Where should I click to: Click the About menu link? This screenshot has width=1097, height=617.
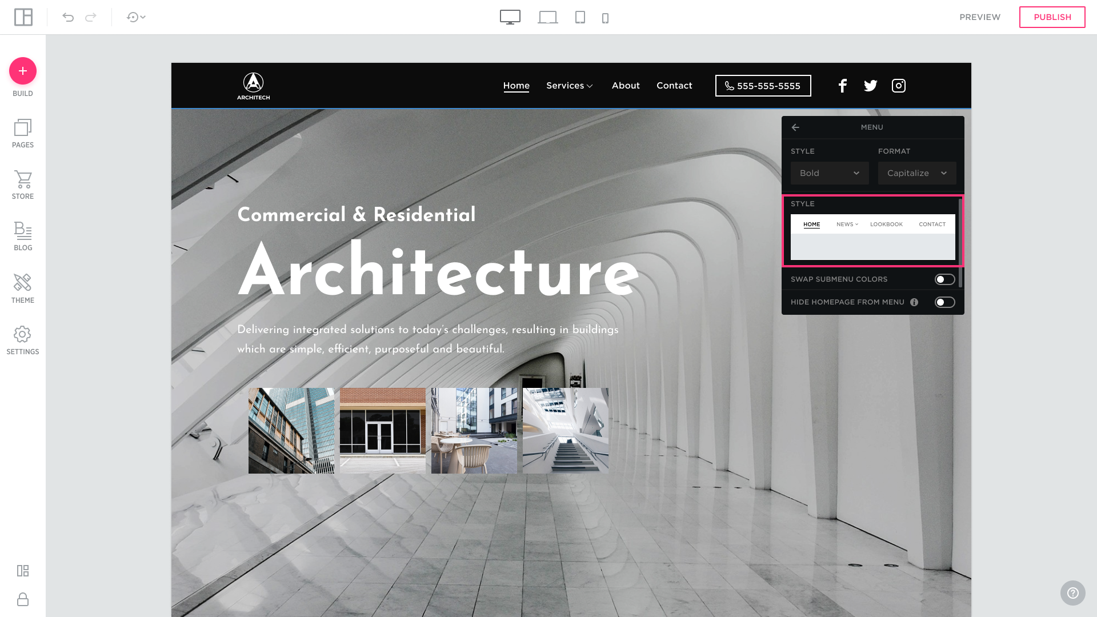pos(626,86)
